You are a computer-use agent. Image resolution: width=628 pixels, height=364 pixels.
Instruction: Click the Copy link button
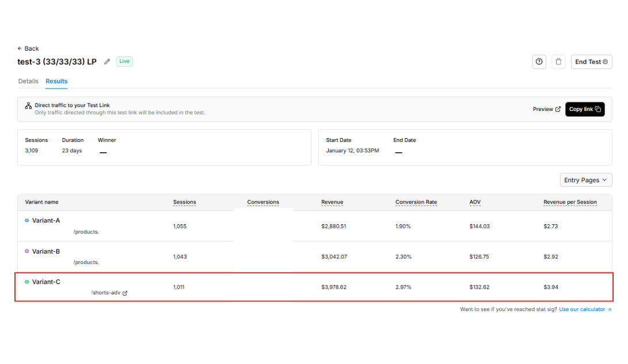pos(584,109)
